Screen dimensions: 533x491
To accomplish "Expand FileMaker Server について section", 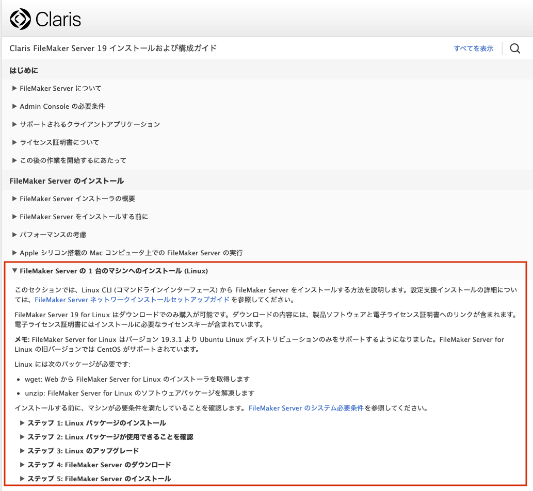I will pos(60,88).
